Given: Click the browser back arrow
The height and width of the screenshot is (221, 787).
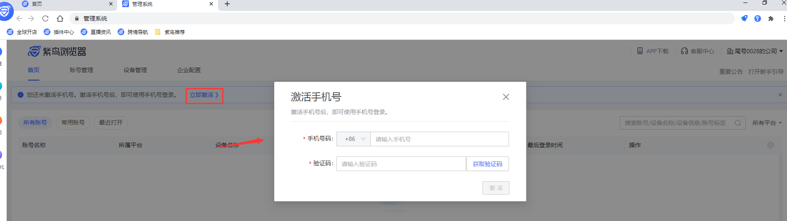Looking at the screenshot, I should [19, 18].
